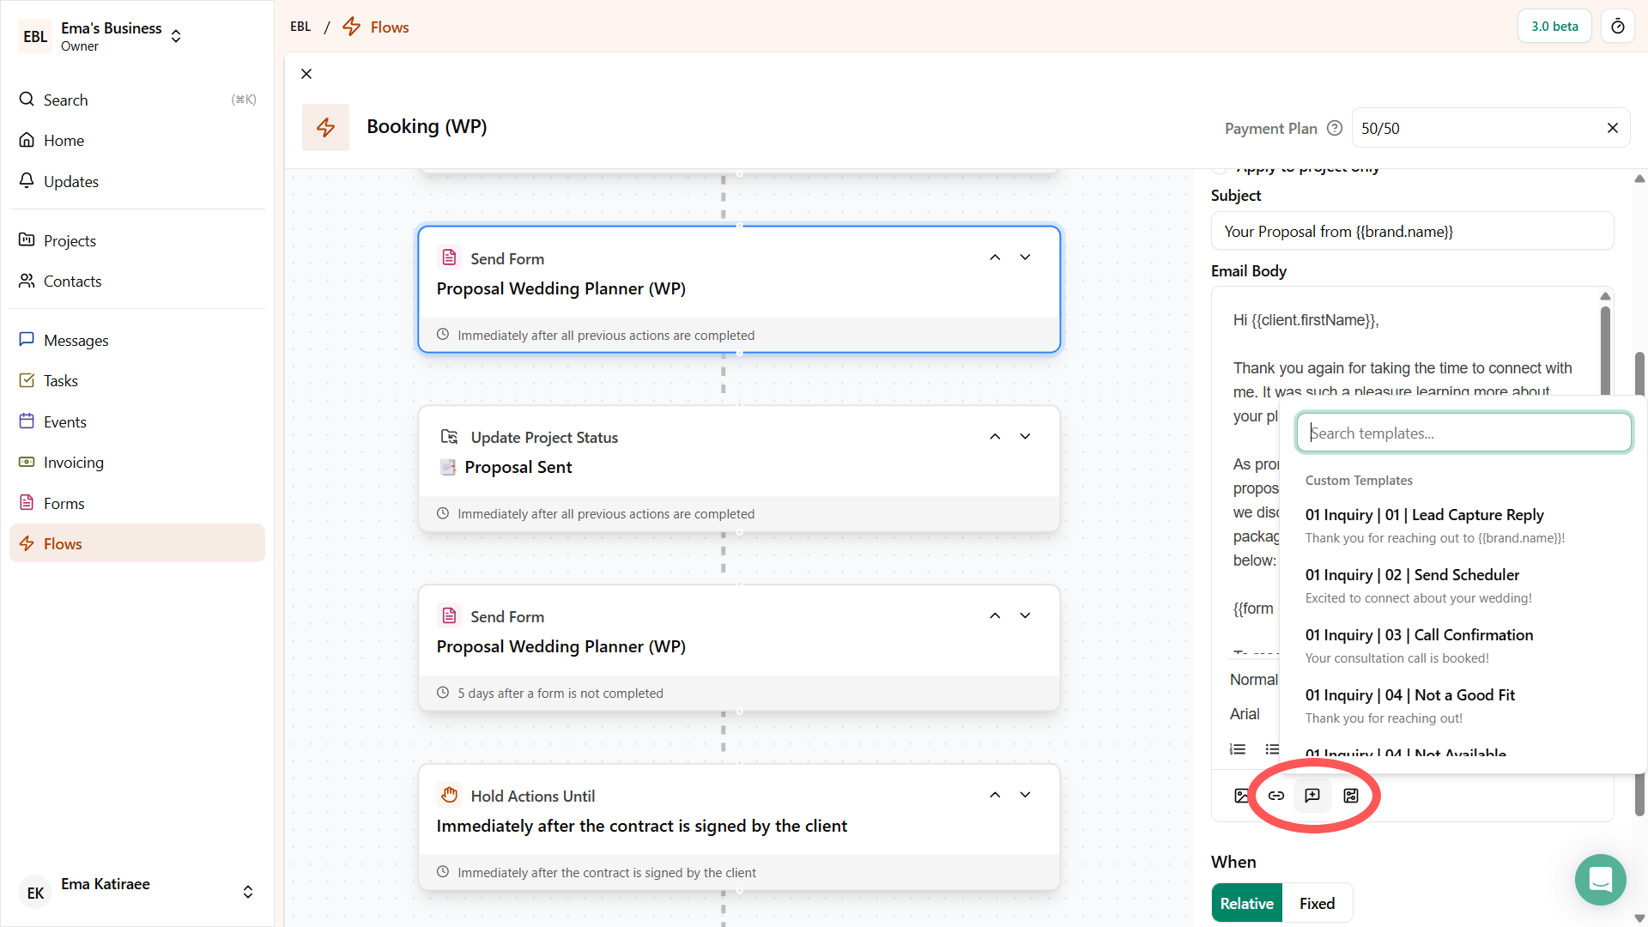Insert an image into the email body
Image resolution: width=1648 pixels, height=927 pixels.
pyautogui.click(x=1240, y=795)
